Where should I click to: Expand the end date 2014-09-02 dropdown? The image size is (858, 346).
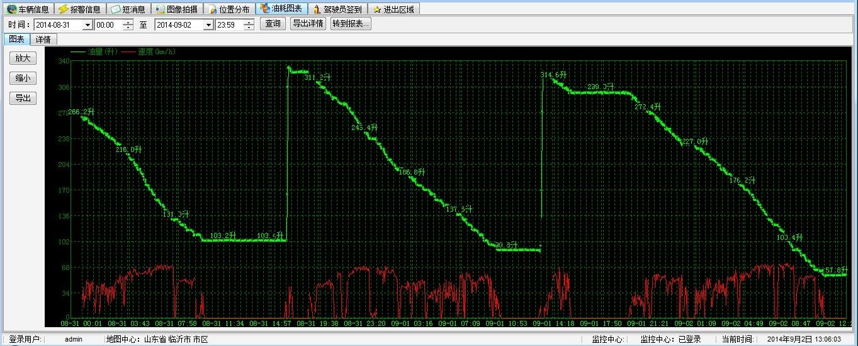(x=208, y=24)
